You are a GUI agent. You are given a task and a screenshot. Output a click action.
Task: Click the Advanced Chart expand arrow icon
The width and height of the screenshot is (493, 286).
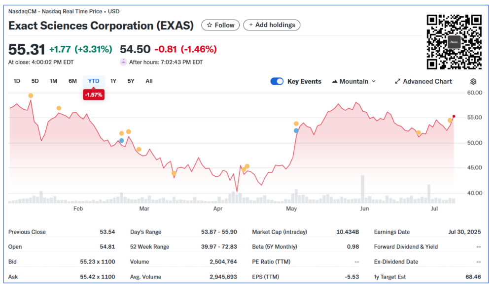pos(397,81)
